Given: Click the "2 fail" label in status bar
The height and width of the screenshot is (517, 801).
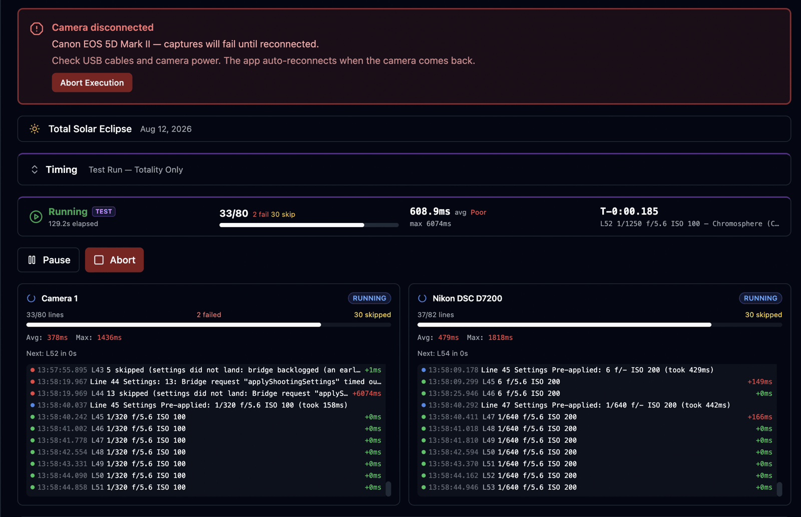Looking at the screenshot, I should pos(260,214).
